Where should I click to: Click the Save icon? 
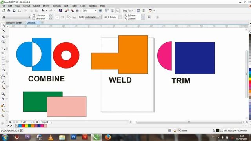[x=14, y=11]
